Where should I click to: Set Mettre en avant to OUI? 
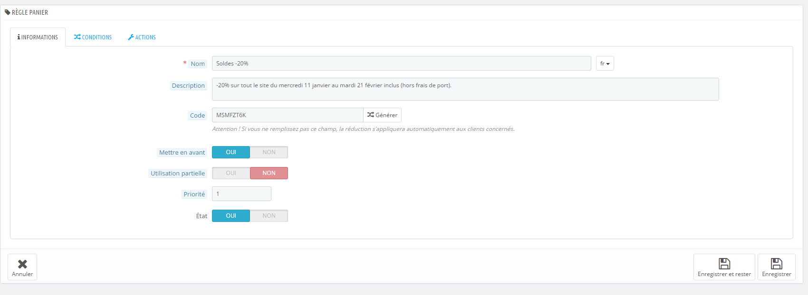click(231, 152)
